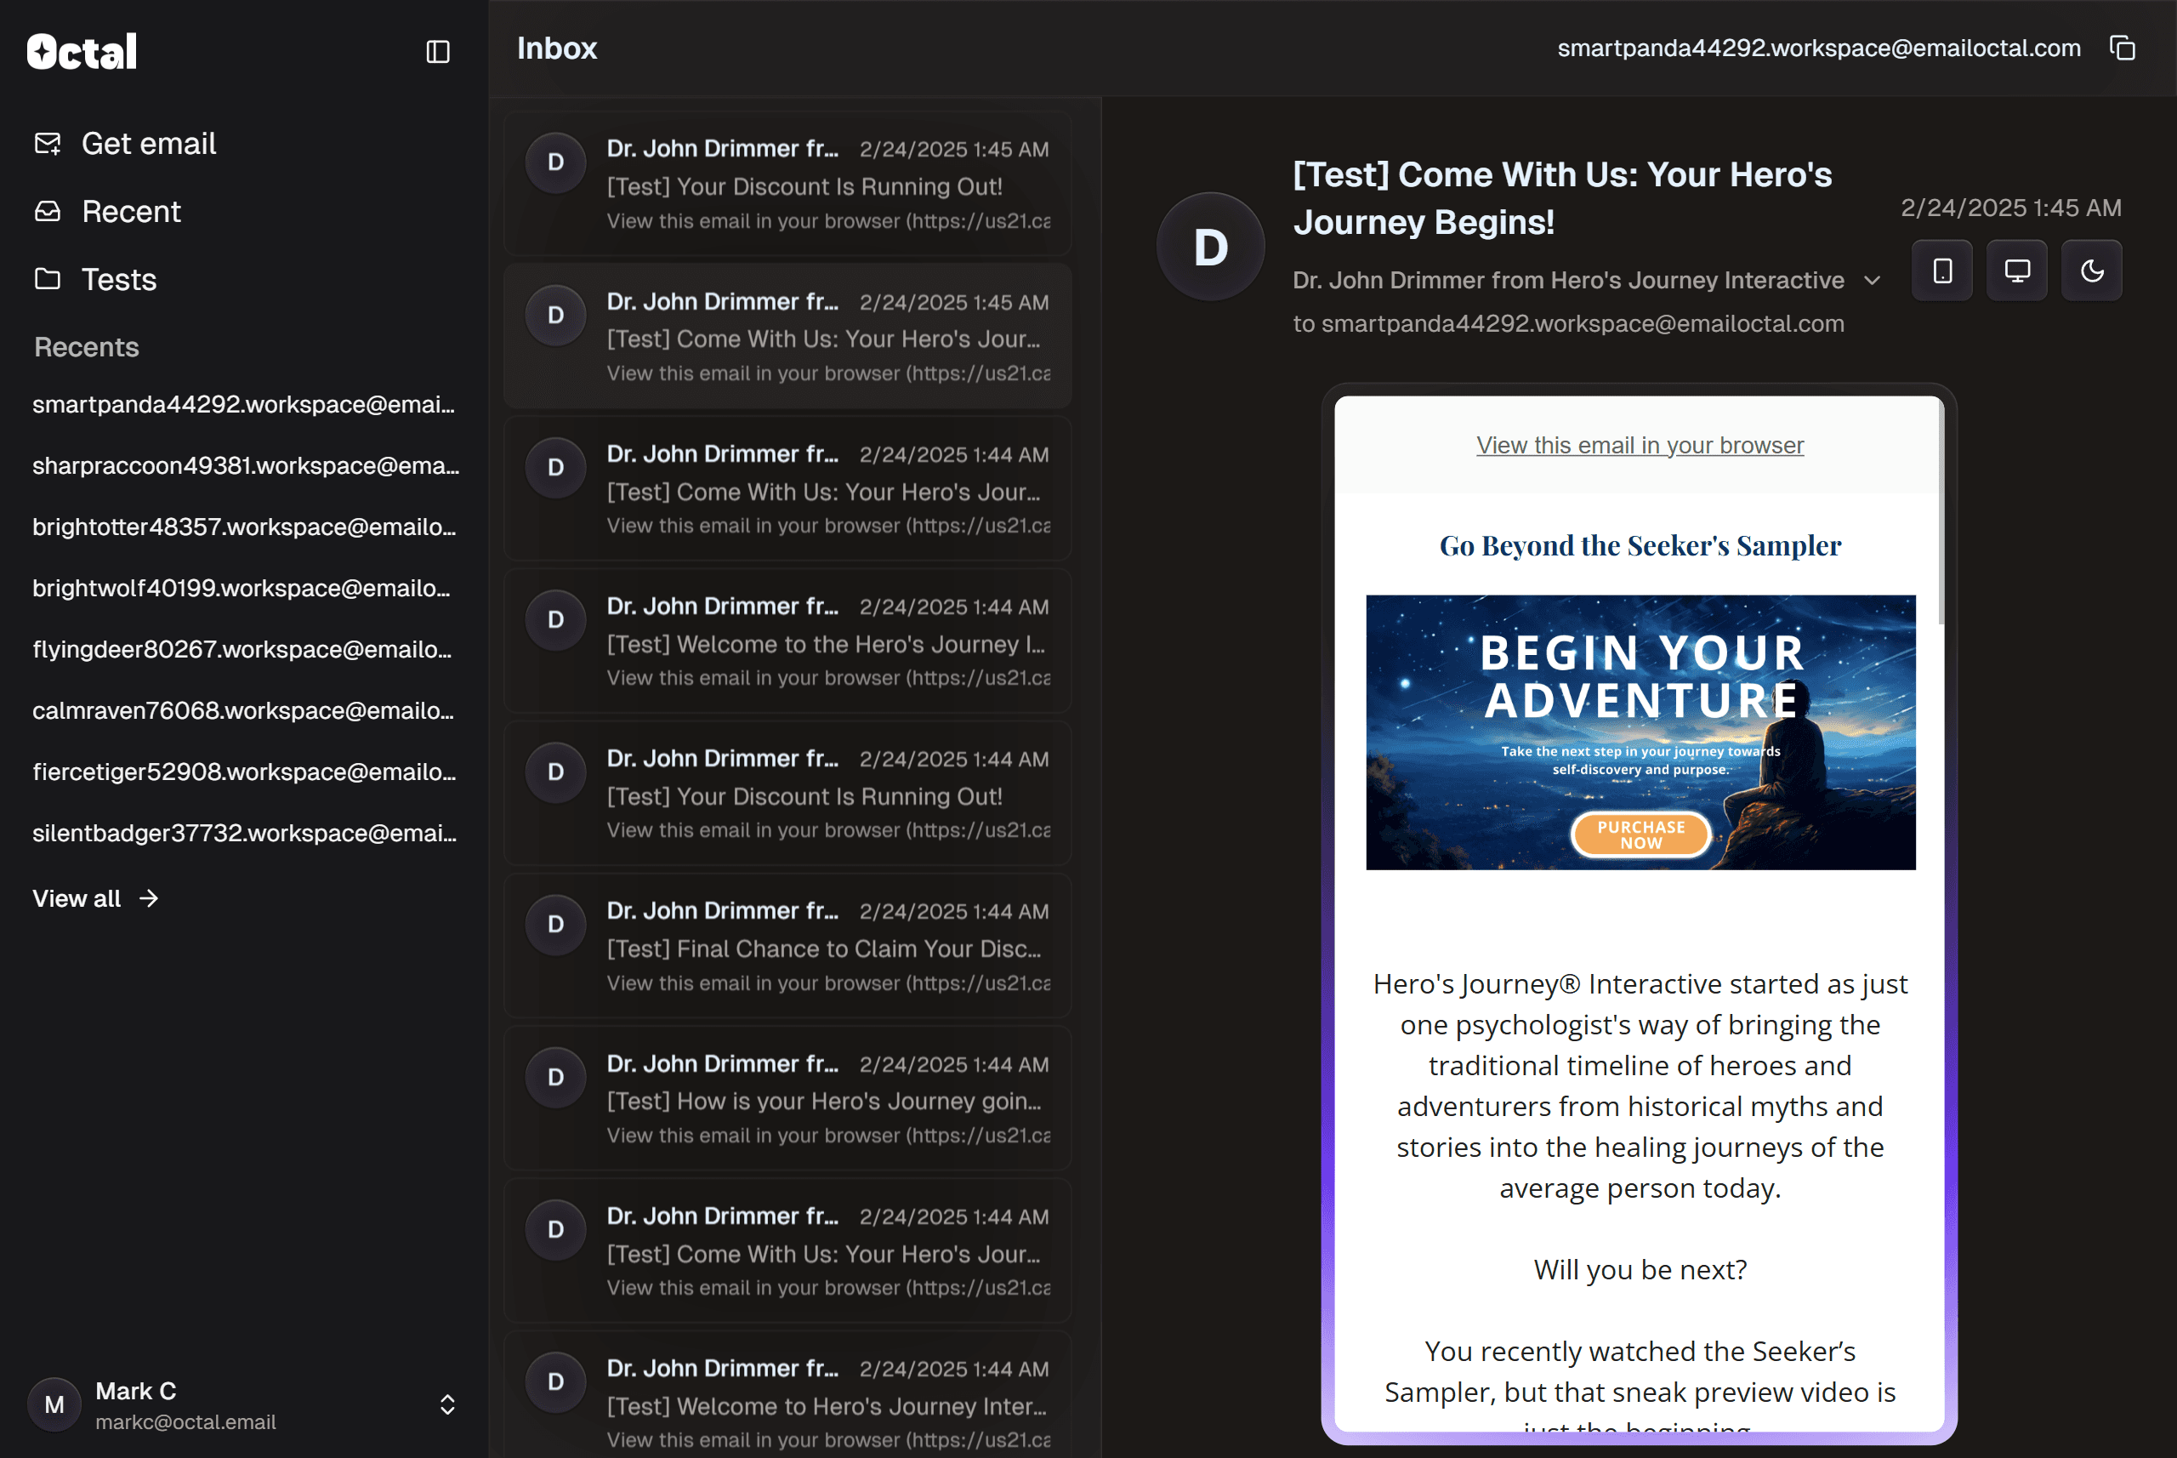The height and width of the screenshot is (1458, 2177).
Task: Click the PURCHASE NOW button in email preview
Action: [x=1640, y=834]
